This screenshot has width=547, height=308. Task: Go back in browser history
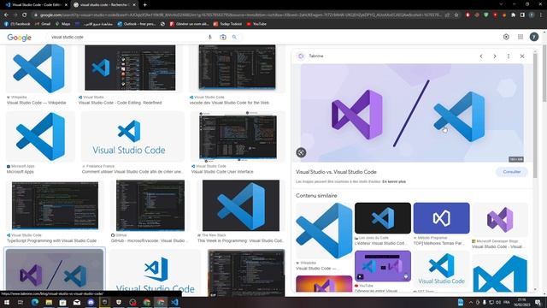click(x=6, y=15)
